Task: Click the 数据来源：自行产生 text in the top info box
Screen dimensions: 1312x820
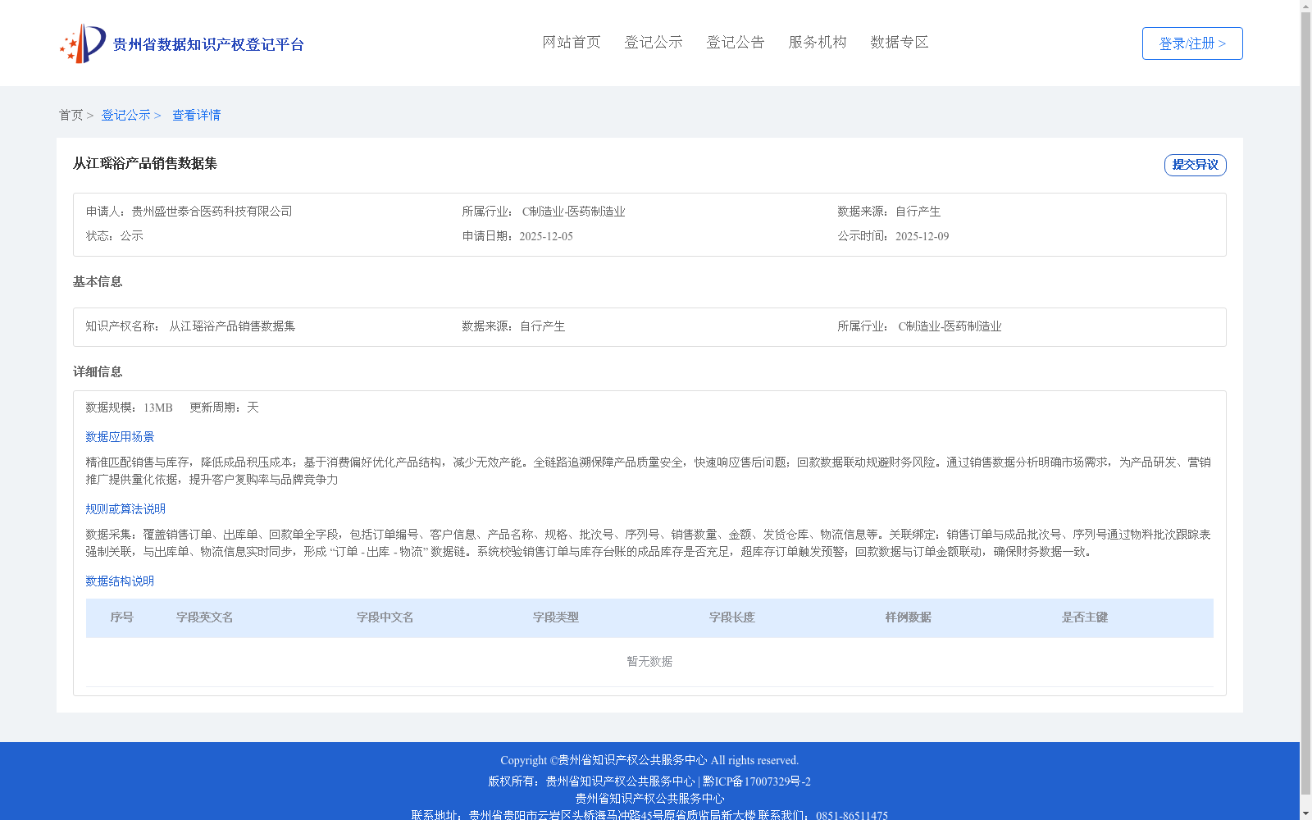Action: (889, 212)
